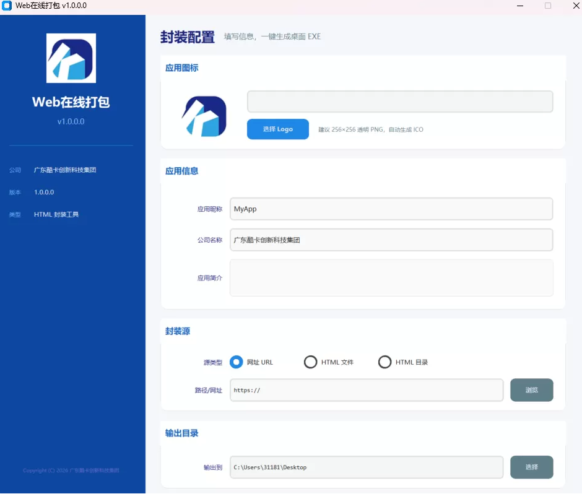Screen dimensions: 582x499
Task: Click the 输出目录 section title
Action: [181, 433]
